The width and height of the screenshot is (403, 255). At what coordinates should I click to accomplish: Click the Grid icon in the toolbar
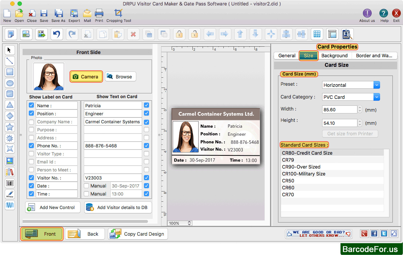(x=317, y=34)
